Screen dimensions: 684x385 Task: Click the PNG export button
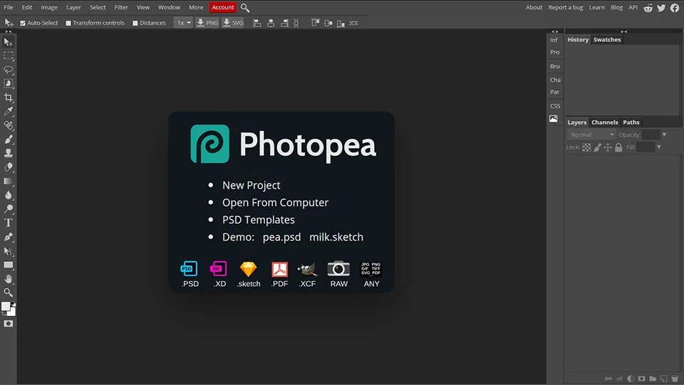(x=207, y=23)
